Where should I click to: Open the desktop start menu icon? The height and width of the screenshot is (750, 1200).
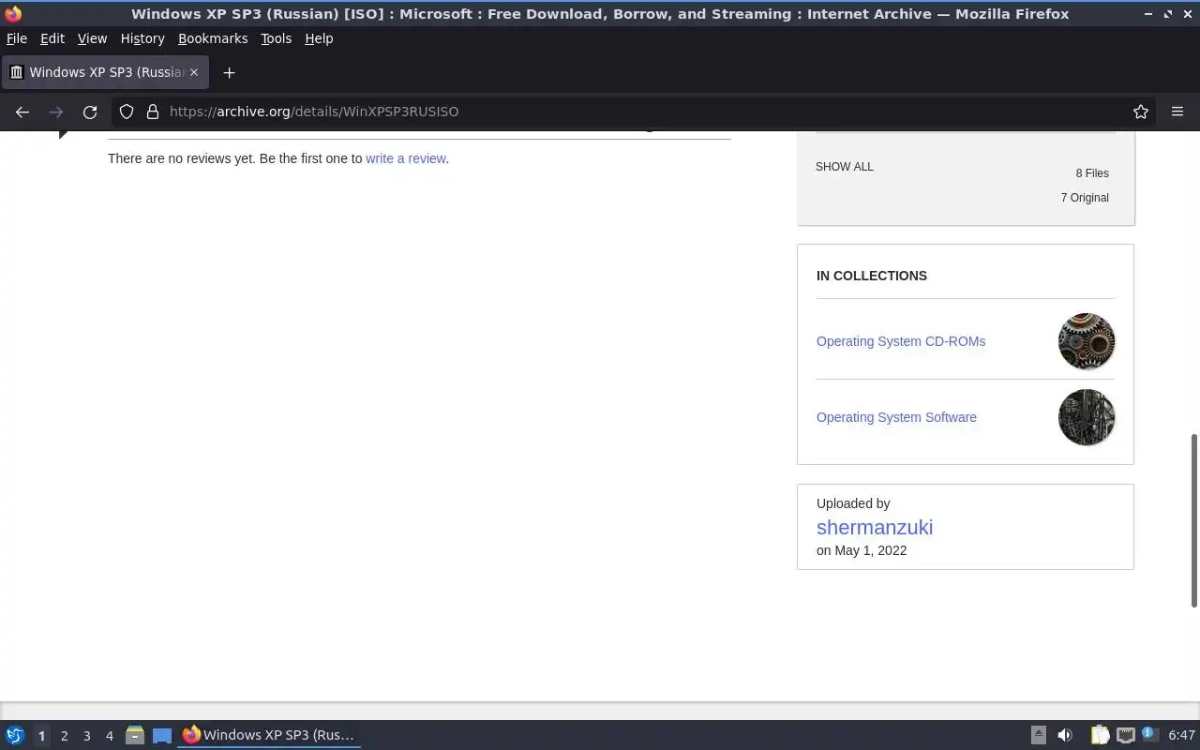point(15,735)
